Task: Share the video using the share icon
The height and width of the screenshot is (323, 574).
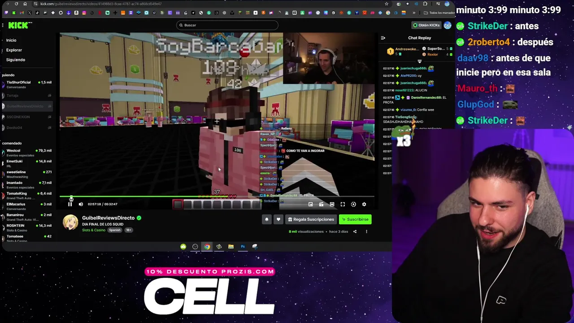Action: tap(355, 231)
